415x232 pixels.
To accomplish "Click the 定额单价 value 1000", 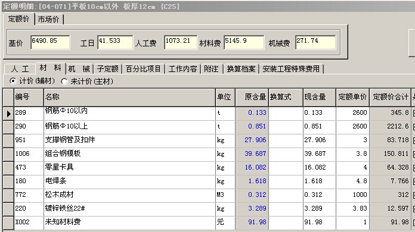I will 353,195.
